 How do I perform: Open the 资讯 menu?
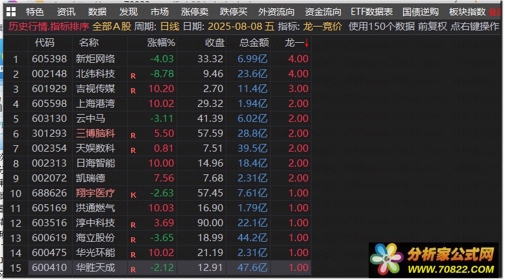(66, 12)
